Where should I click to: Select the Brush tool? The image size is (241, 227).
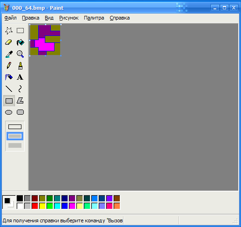(21, 66)
